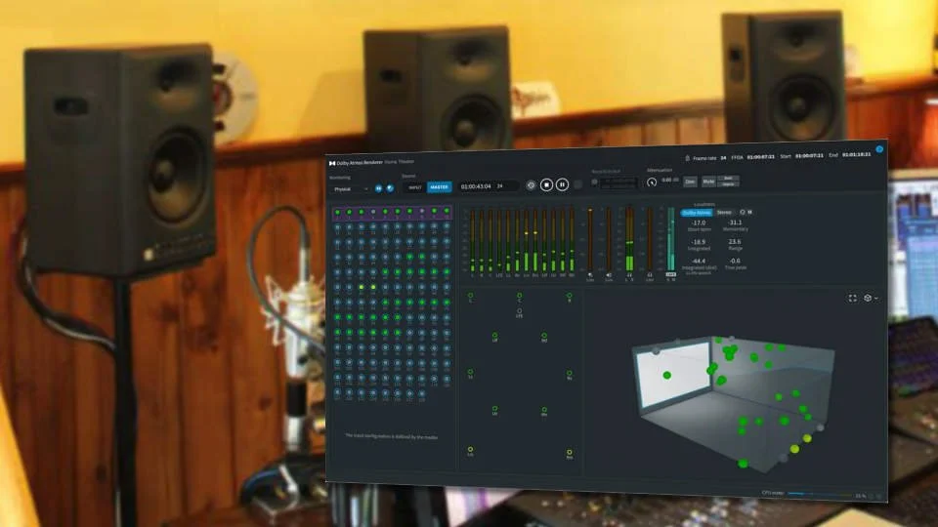Click the lock icon beside Frame rate
This screenshot has width=938, height=527.
(x=687, y=158)
